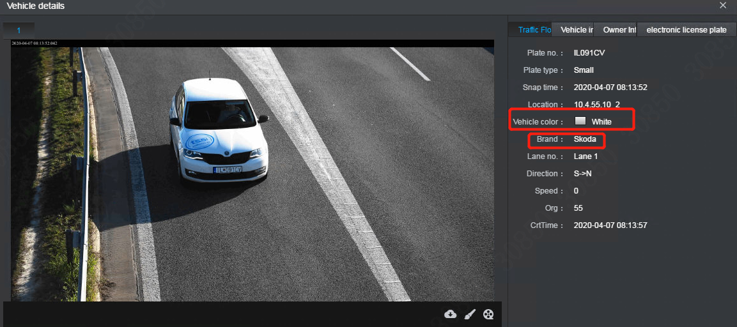Click the Plate type value Small

point(584,70)
